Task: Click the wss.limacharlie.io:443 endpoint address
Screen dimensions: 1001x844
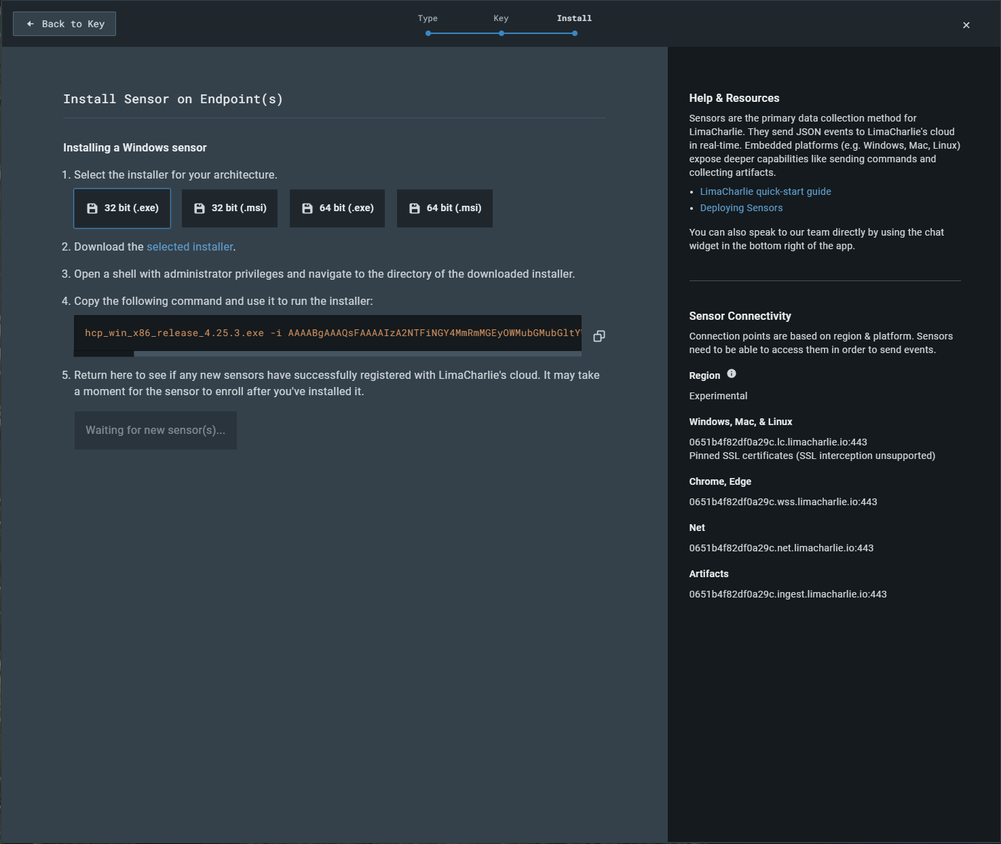Action: [783, 502]
